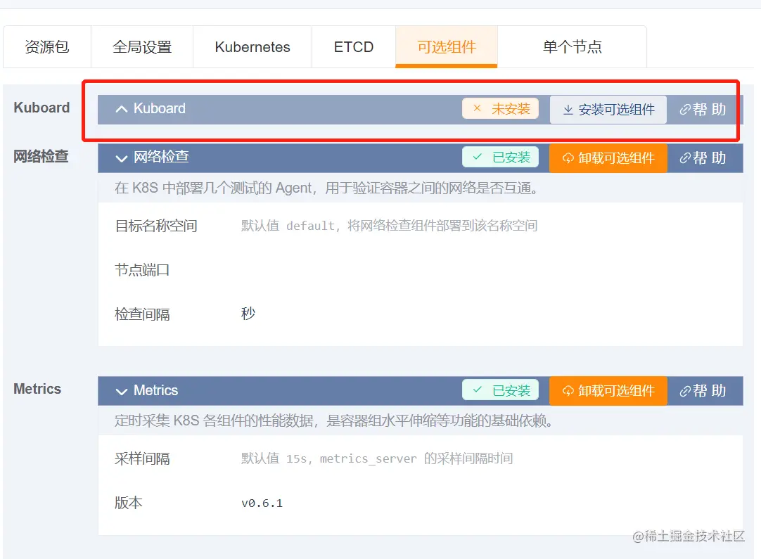Click the Kuboard anchor label on left

[41, 108]
